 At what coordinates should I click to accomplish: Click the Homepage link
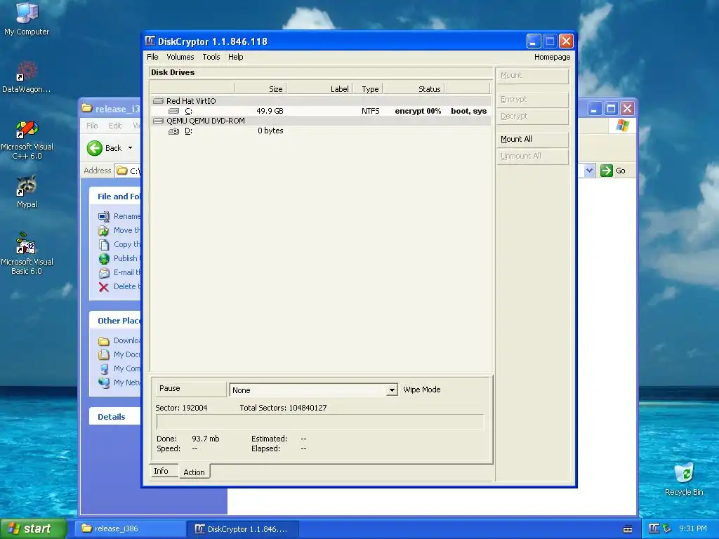tap(552, 57)
